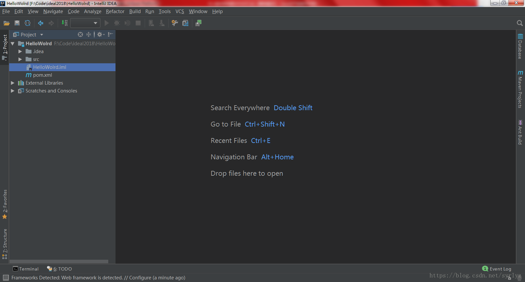
Task: Click the Project panel horizontal scrollbar
Action: [x=59, y=262]
